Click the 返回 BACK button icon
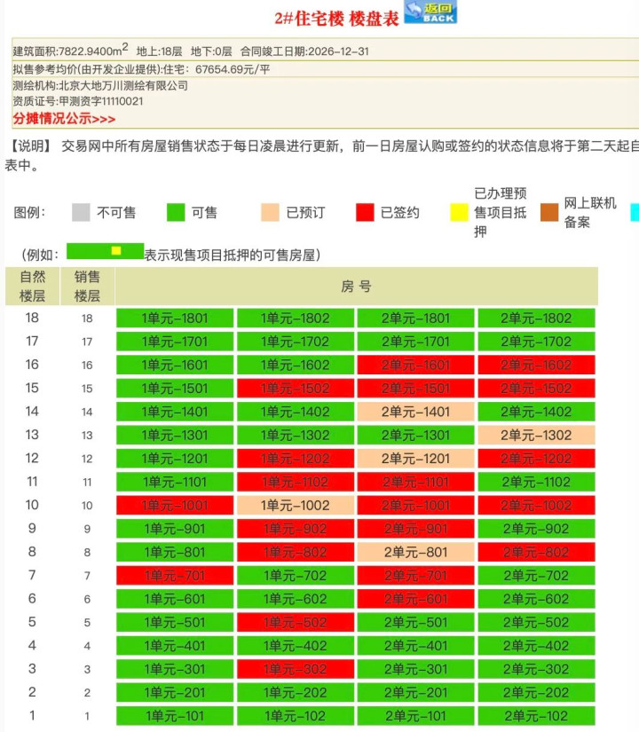 pyautogui.click(x=430, y=12)
